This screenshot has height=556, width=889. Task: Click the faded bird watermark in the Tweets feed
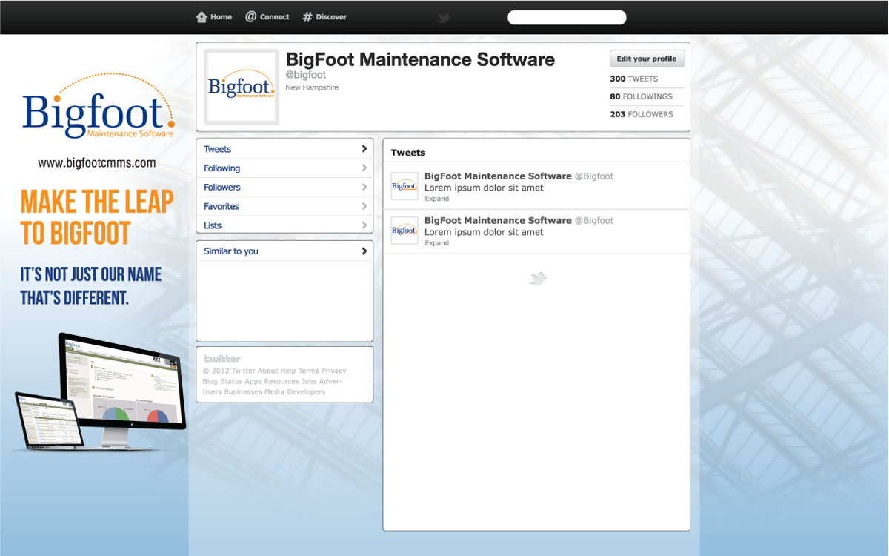536,277
